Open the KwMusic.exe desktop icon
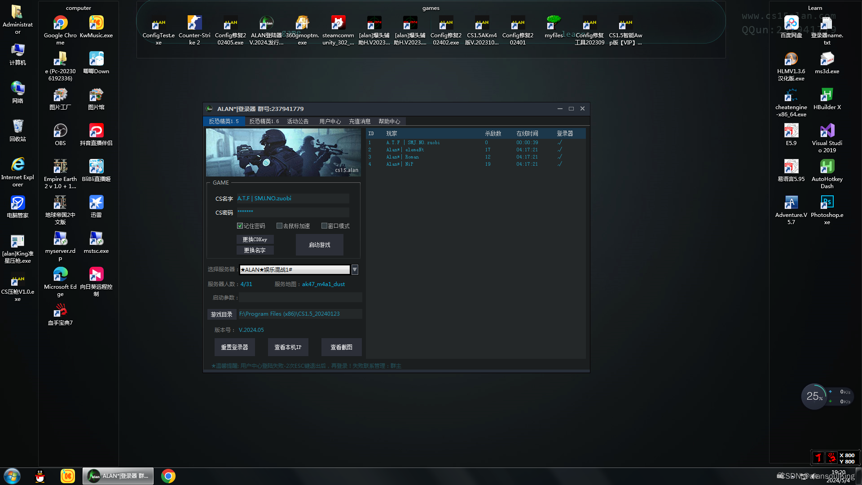Viewport: 862px width, 485px height. coord(96,23)
